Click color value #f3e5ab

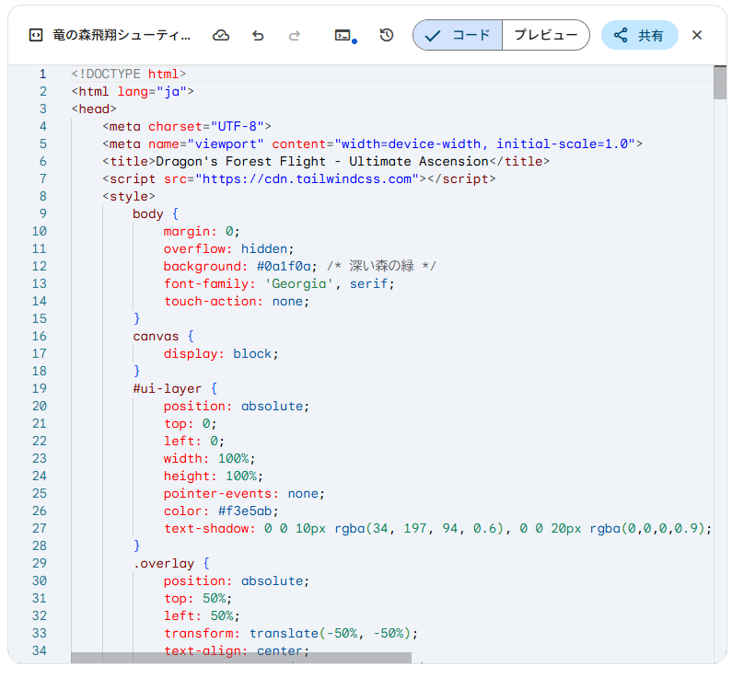[245, 511]
